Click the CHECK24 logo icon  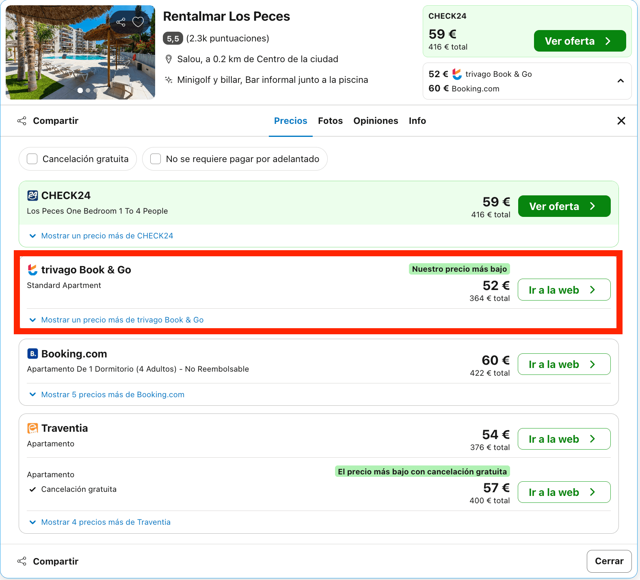[32, 195]
